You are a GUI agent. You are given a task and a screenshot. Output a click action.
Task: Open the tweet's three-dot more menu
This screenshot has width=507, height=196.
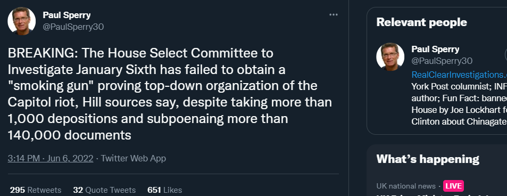(x=334, y=15)
